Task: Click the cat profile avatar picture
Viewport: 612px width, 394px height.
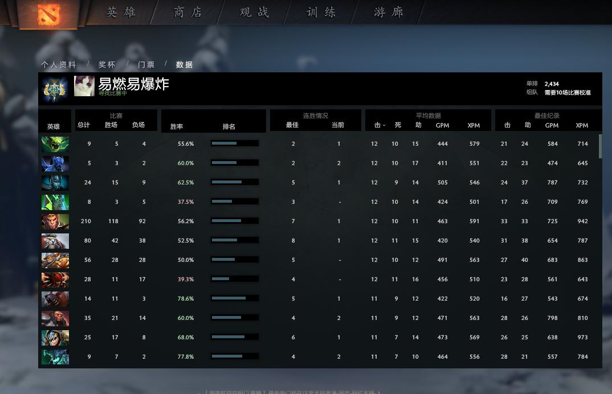Action: pyautogui.click(x=84, y=86)
